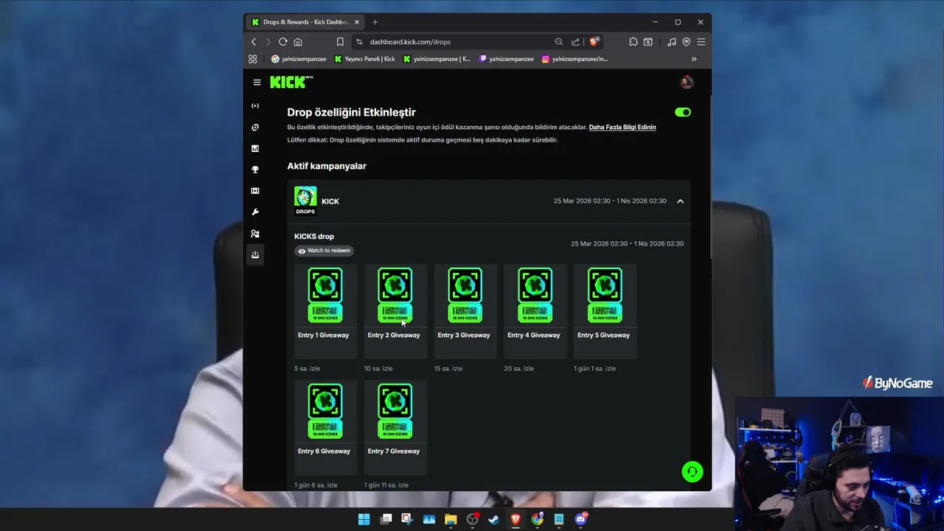Open the browser main menu
The image size is (944, 531).
701,42
